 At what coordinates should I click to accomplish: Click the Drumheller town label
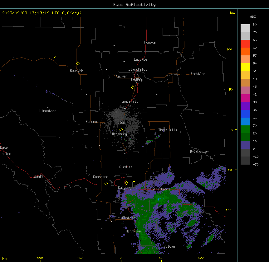point(199,152)
